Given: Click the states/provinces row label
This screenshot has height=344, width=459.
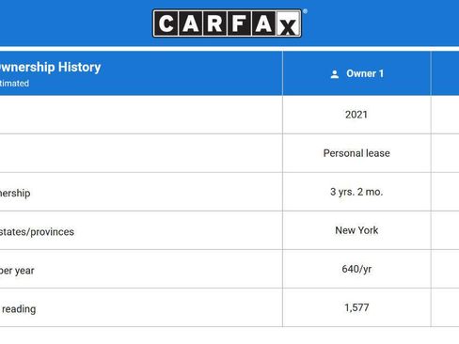Looking at the screenshot, I should (x=37, y=232).
